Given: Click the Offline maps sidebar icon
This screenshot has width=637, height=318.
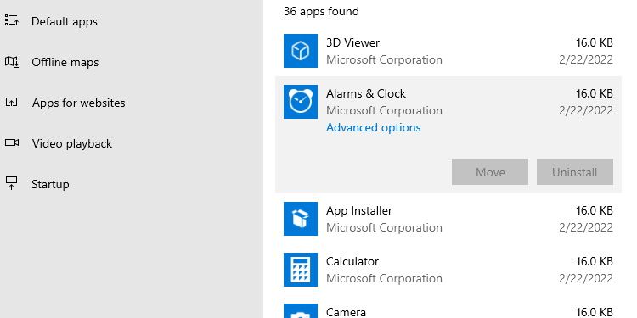Looking at the screenshot, I should (12, 62).
